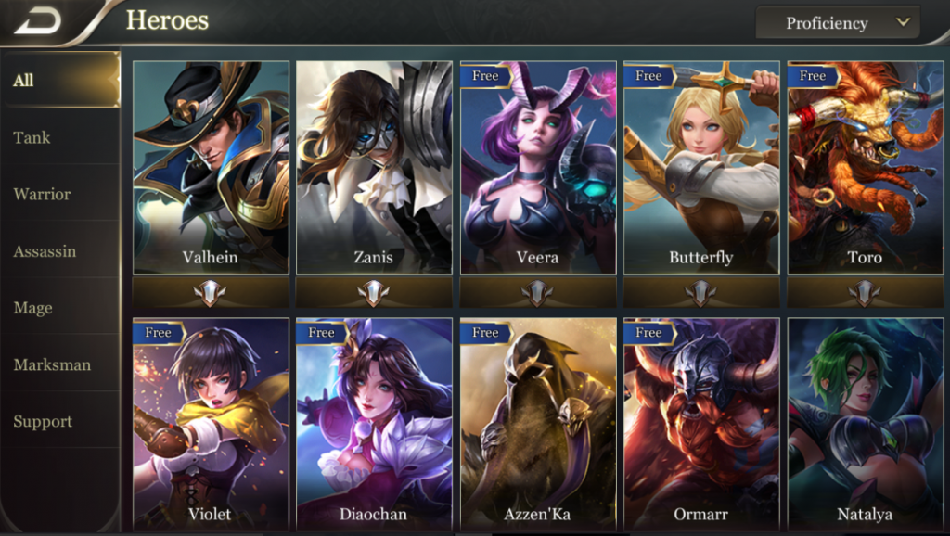Filter heroes by Tank
Viewport: 950px width, 536px height.
pos(60,137)
